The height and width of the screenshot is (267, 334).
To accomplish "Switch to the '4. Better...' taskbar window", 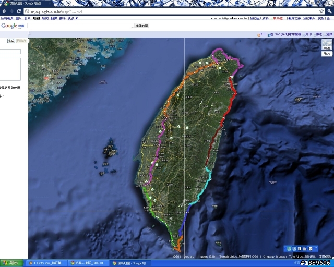I will (x=46, y=263).
